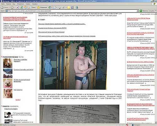Click the 'Тест апатии' style link beside blonde face thumbnail

[18, 90]
